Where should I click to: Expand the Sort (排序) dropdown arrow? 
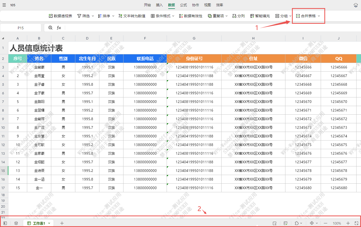pyautogui.click(x=113, y=16)
